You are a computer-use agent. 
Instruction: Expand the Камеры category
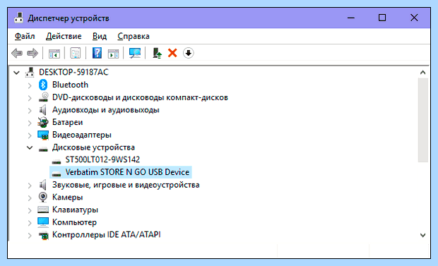30,198
